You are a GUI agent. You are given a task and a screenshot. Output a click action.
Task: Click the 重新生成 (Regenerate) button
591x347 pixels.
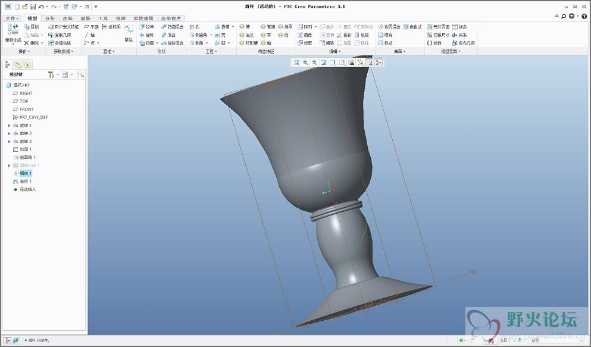[13, 33]
